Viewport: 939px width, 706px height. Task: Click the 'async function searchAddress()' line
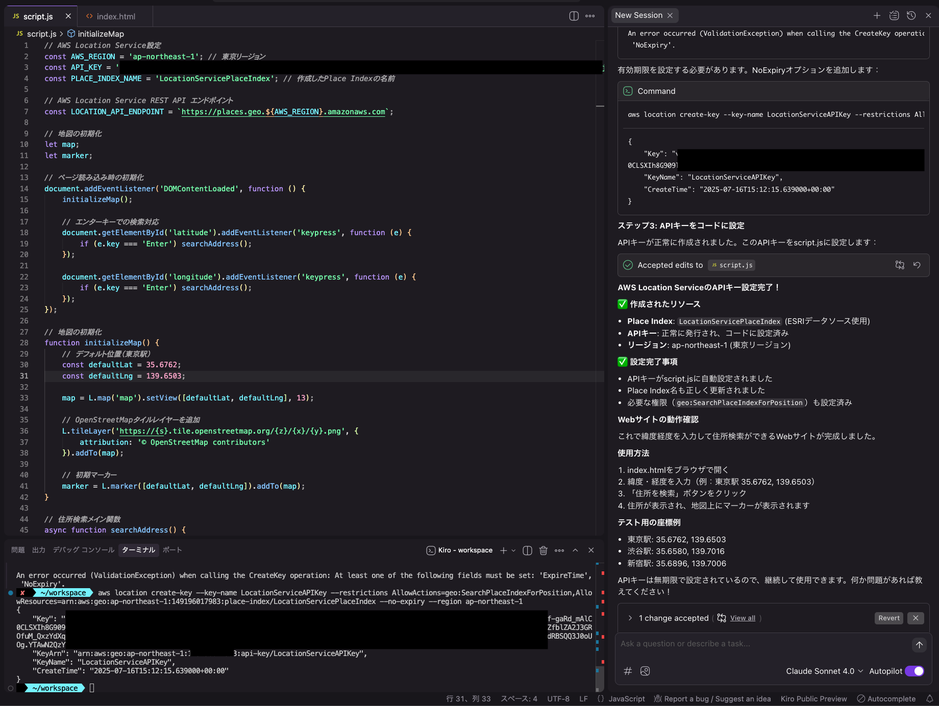pyautogui.click(x=115, y=530)
